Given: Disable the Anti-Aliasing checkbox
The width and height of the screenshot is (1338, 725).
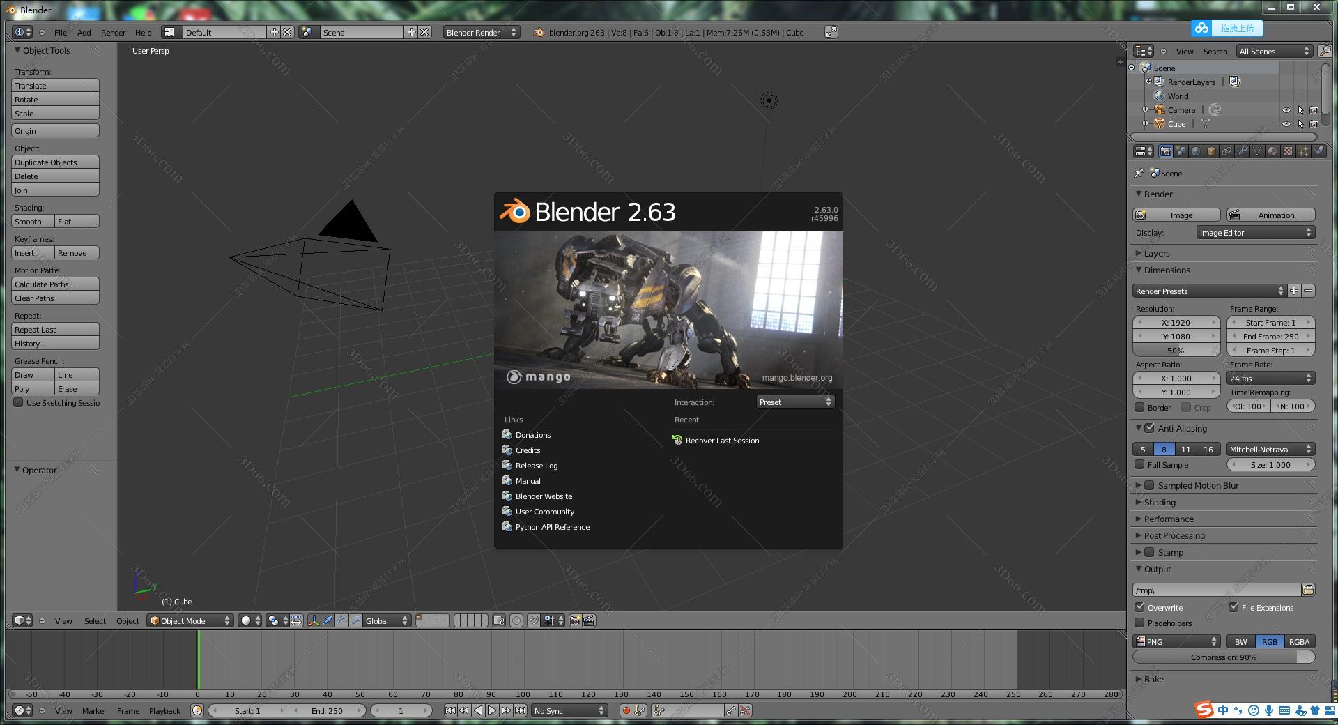Looking at the screenshot, I should pos(1150,428).
